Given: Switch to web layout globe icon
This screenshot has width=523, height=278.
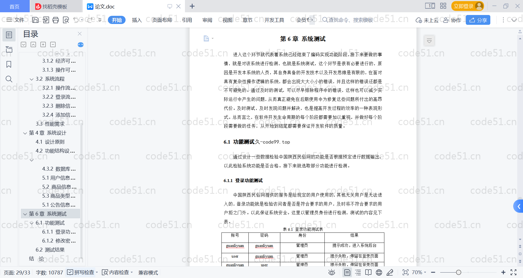Looking at the screenshot, I should click(379, 272).
